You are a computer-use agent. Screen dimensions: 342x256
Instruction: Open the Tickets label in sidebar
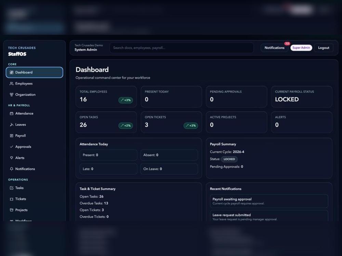pyautogui.click(x=21, y=199)
